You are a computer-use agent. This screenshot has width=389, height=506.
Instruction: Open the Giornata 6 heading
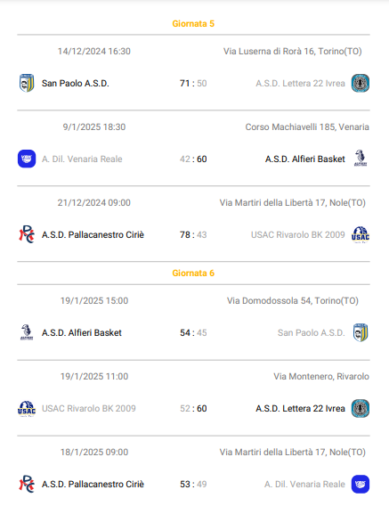[x=193, y=273]
